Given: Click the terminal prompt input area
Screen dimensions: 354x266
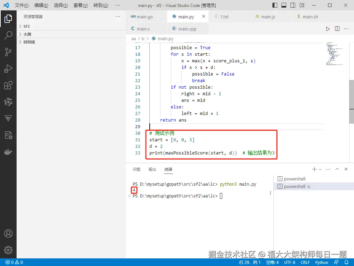Looking at the screenshot, I should [221, 196].
